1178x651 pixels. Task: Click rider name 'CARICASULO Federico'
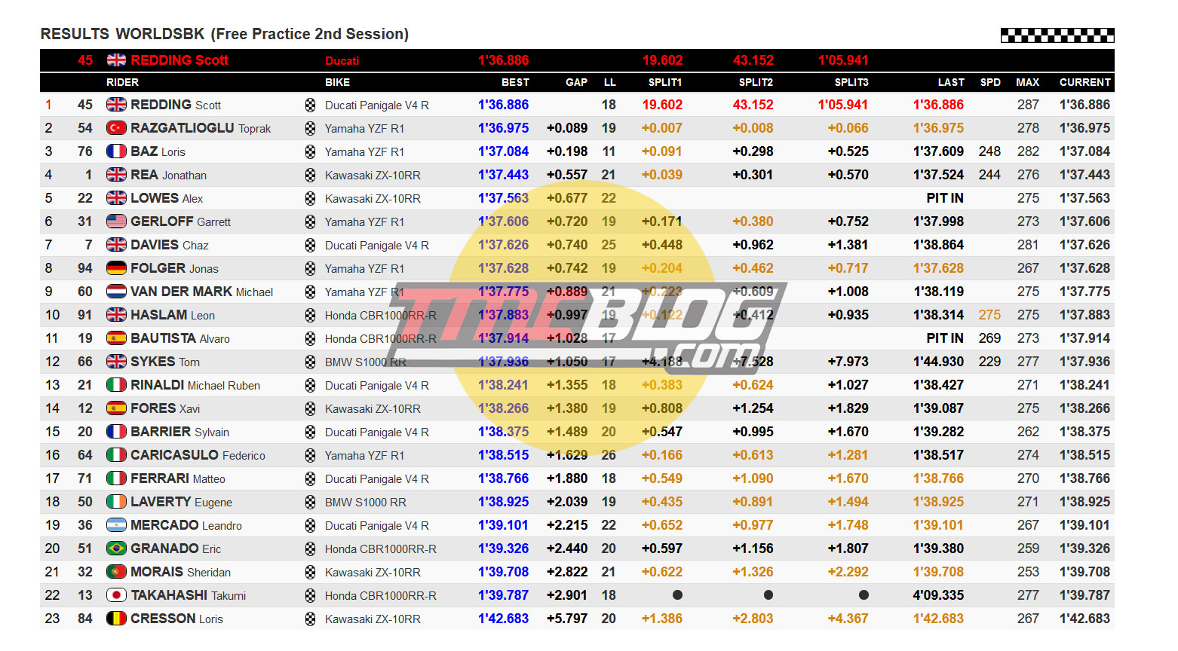198,455
